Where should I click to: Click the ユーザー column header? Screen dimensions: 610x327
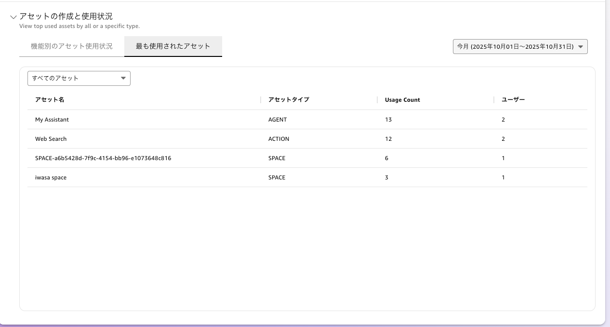tap(513, 100)
